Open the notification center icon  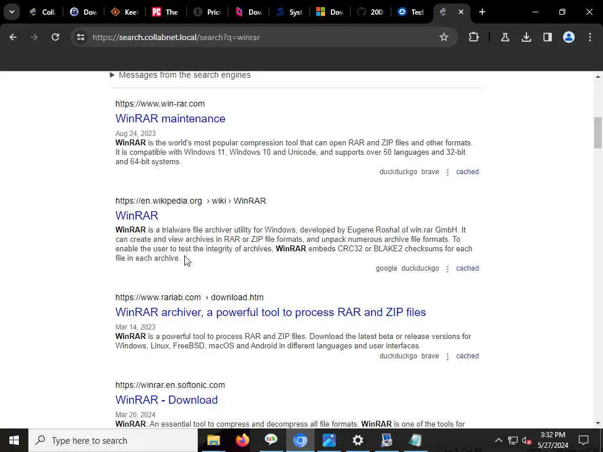click(x=584, y=440)
